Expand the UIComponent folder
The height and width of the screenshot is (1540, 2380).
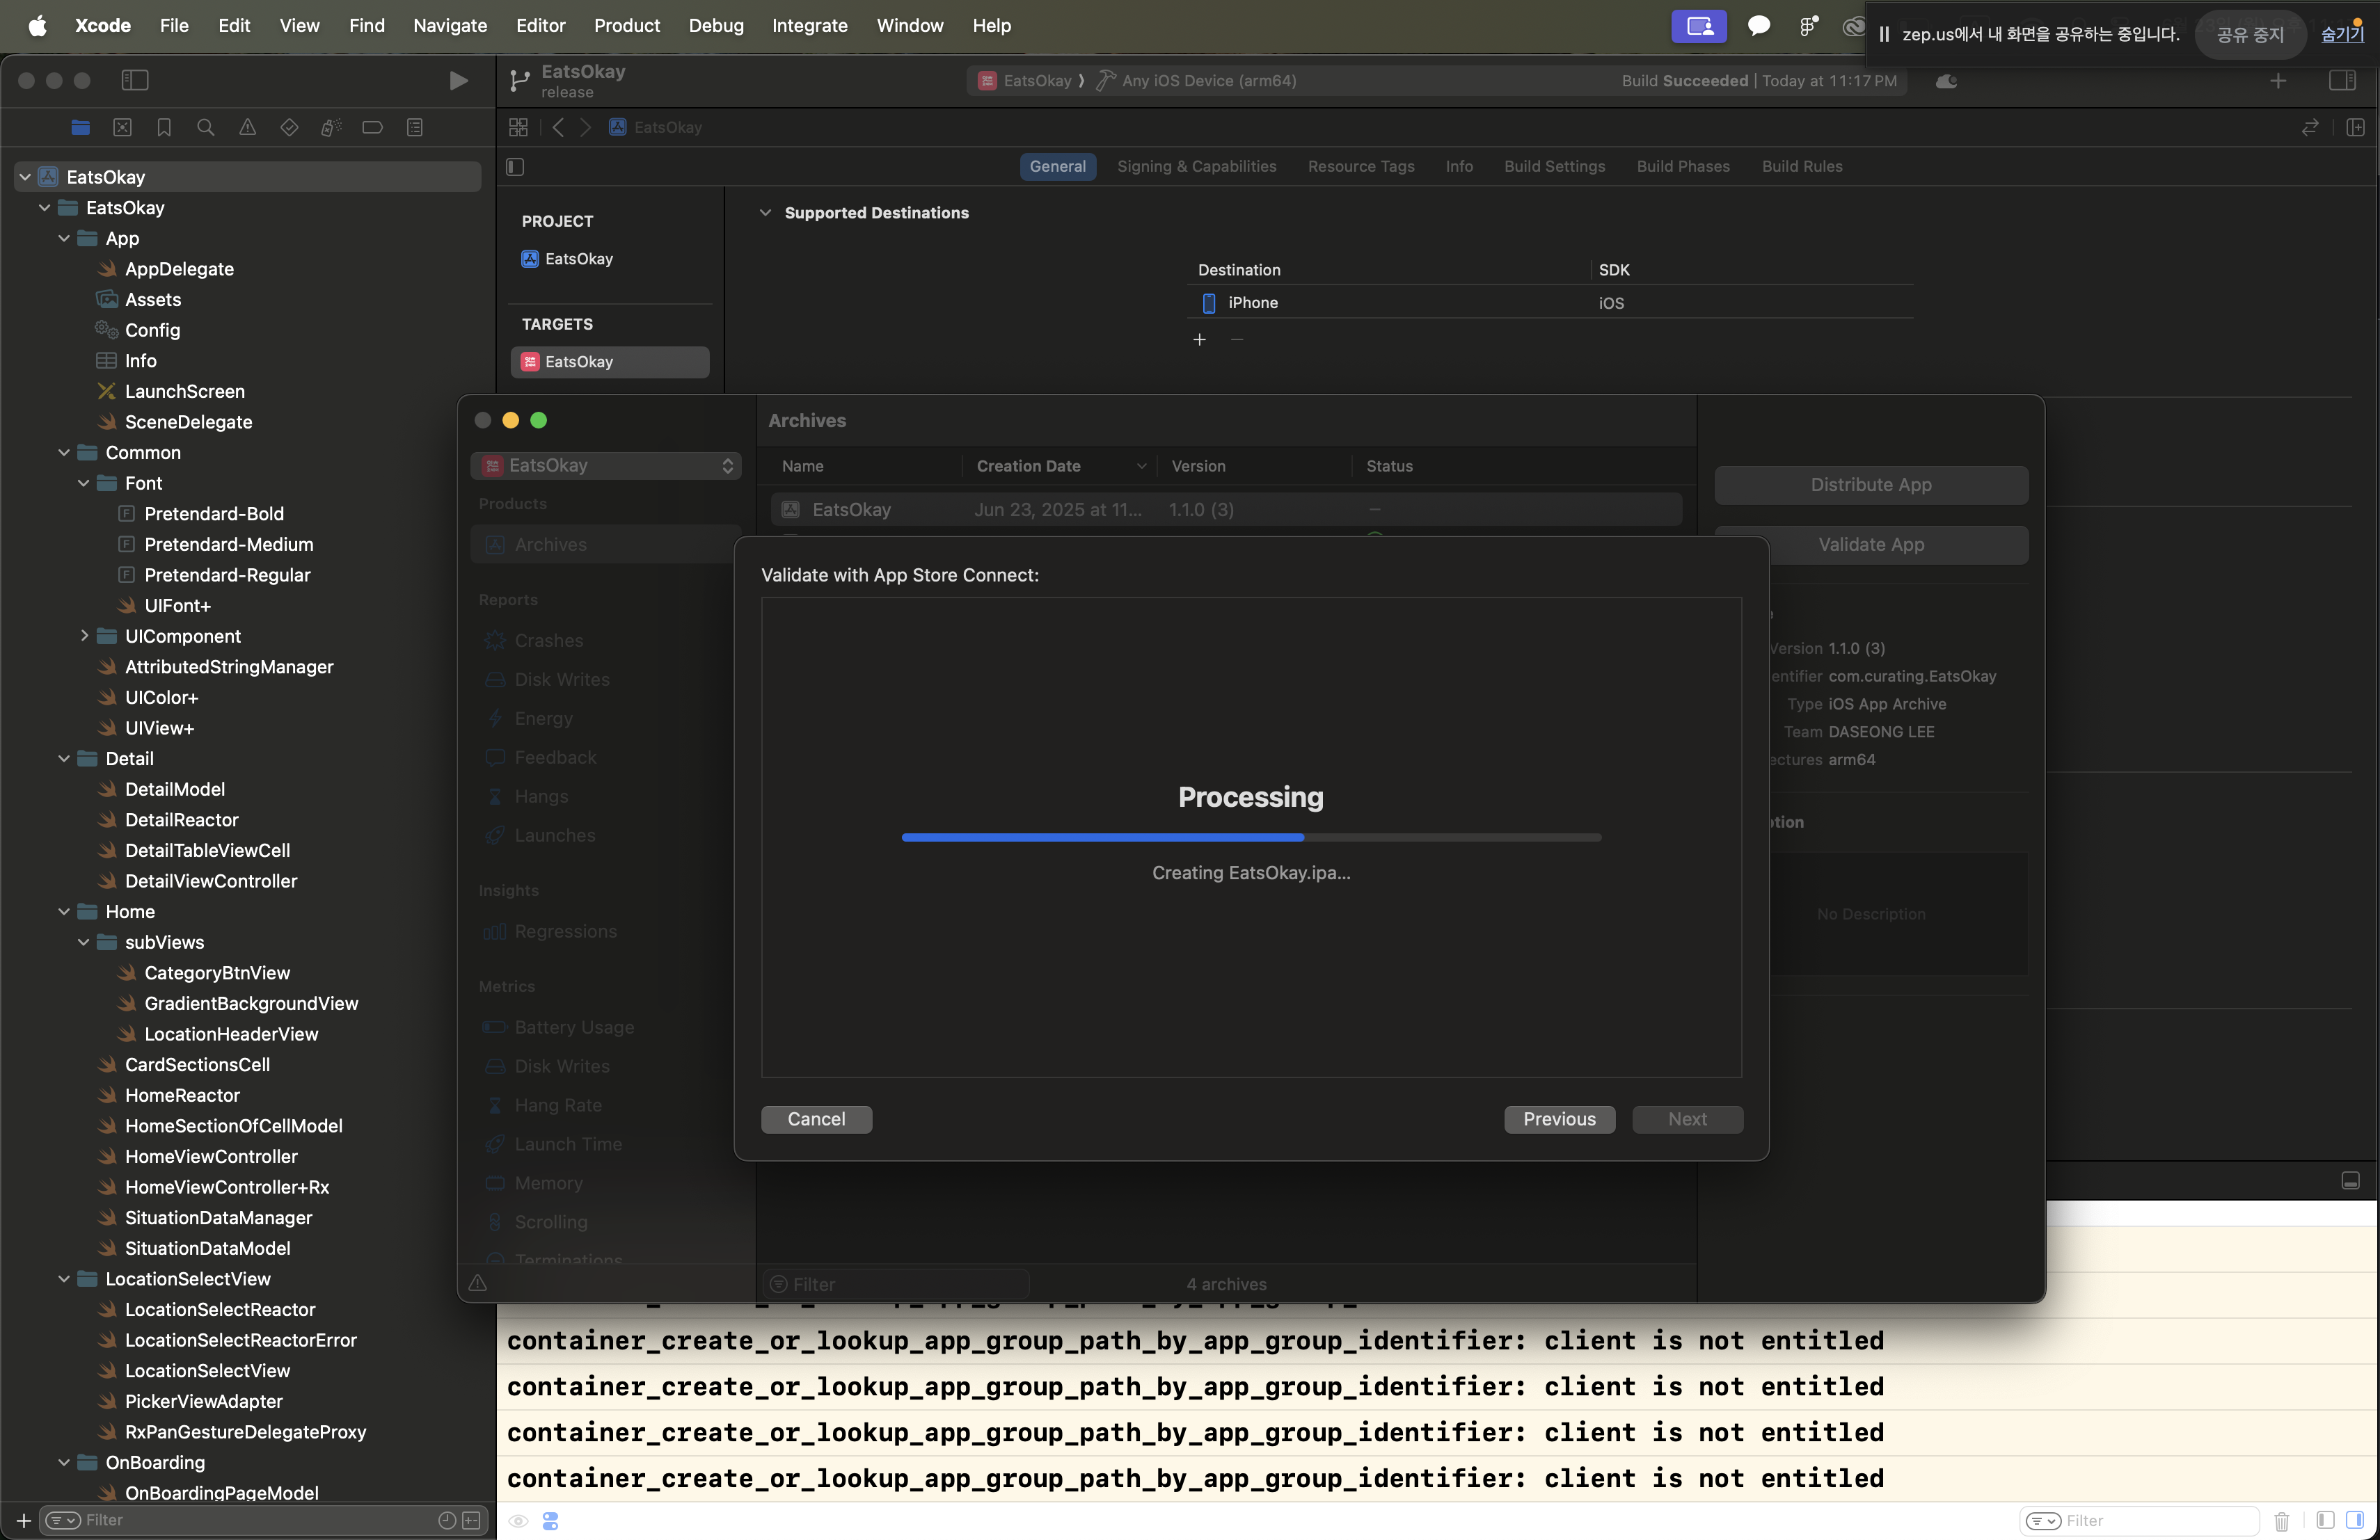pyautogui.click(x=84, y=636)
